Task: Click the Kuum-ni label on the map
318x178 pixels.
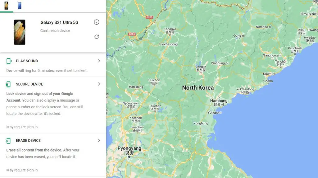Action: point(269,74)
